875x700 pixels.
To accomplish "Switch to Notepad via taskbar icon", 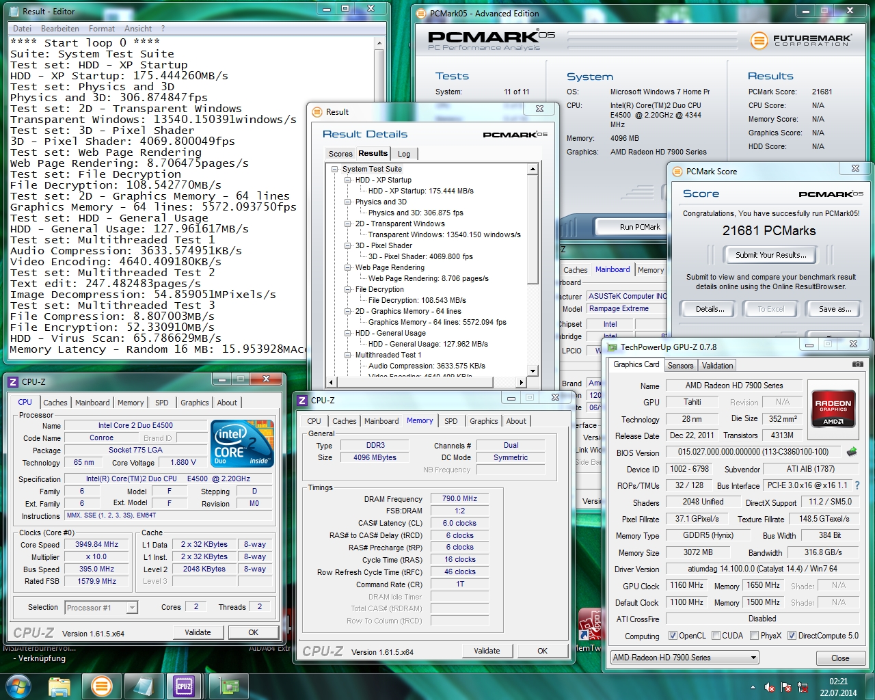I will pyautogui.click(x=142, y=686).
